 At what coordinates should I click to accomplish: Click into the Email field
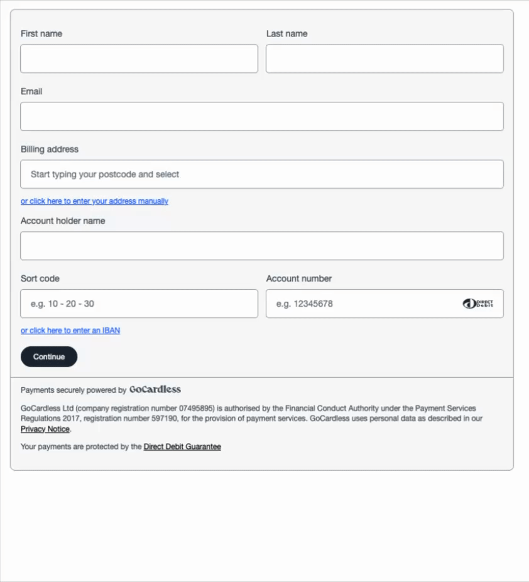point(262,116)
